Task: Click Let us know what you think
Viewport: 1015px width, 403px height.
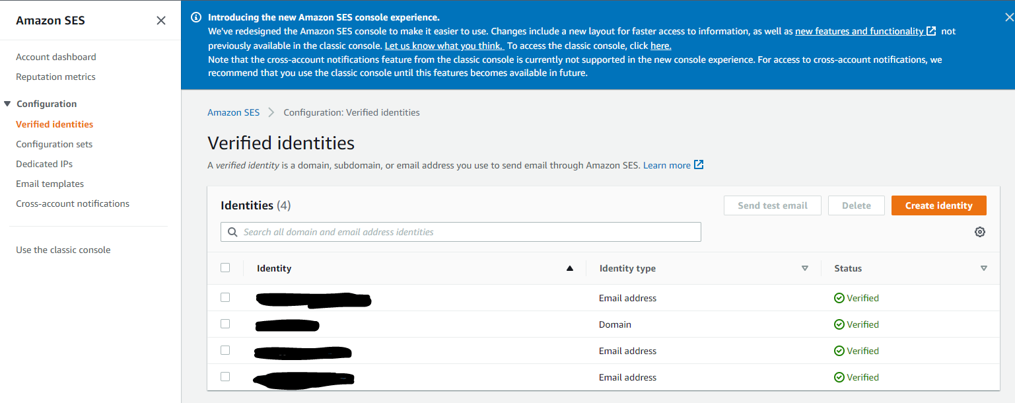Action: click(444, 46)
